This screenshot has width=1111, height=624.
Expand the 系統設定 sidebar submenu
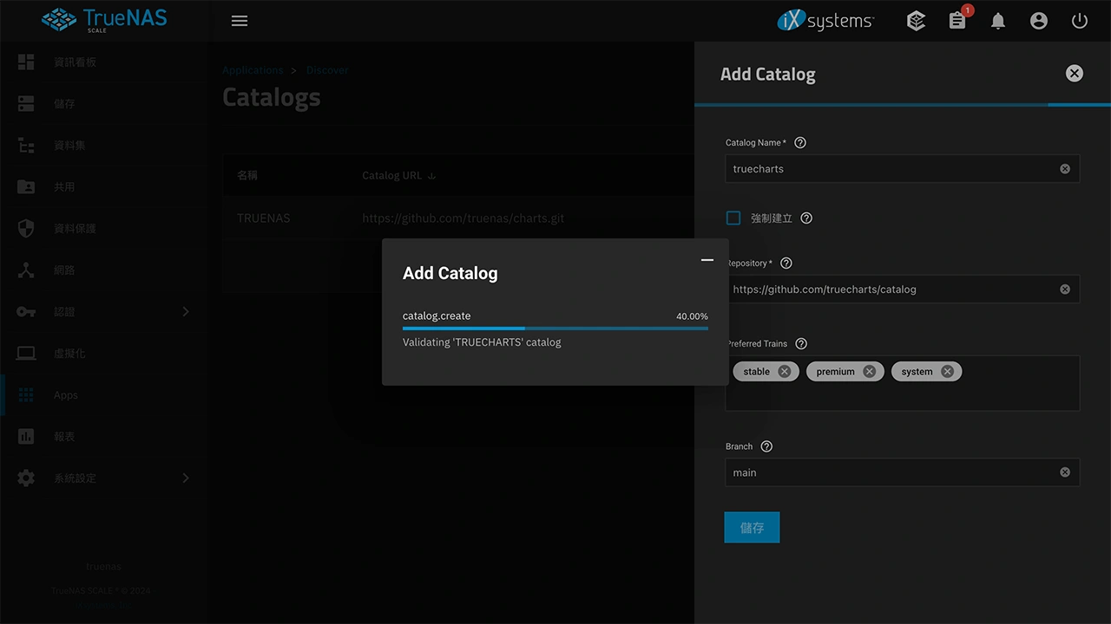point(185,478)
